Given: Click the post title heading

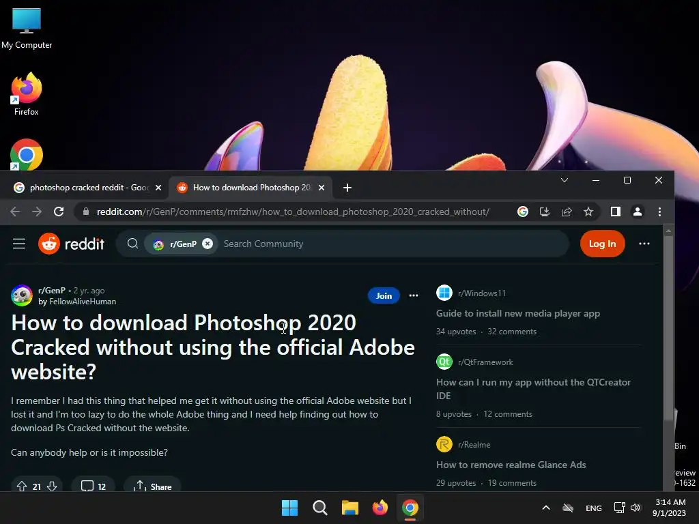Looking at the screenshot, I should pos(213,347).
